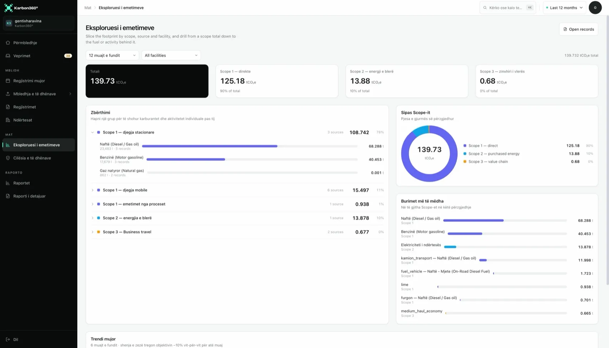Screen dimensions: 609x348
Task: Click Mat breadcrumb link
Action: (x=88, y=8)
